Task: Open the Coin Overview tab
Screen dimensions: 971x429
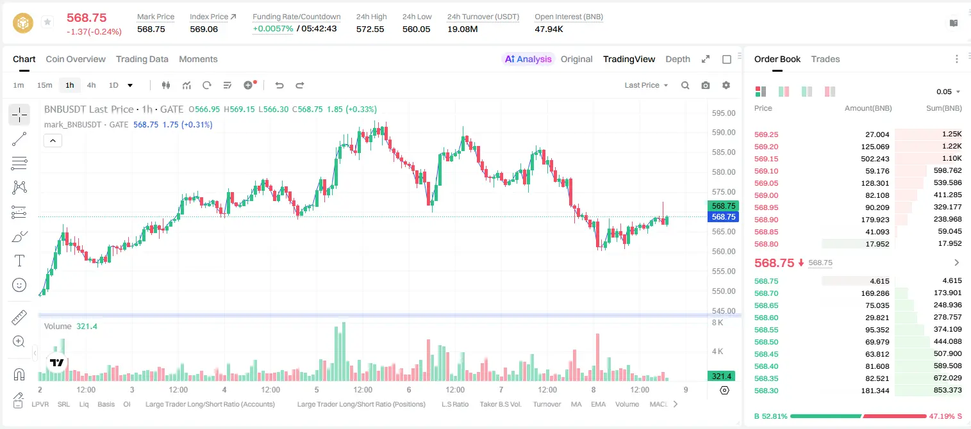Action: click(x=76, y=59)
